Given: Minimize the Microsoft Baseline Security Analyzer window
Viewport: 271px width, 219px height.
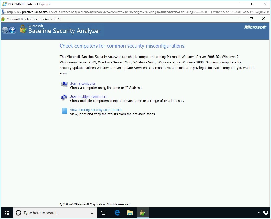Looking at the screenshot, I should click(239, 19).
